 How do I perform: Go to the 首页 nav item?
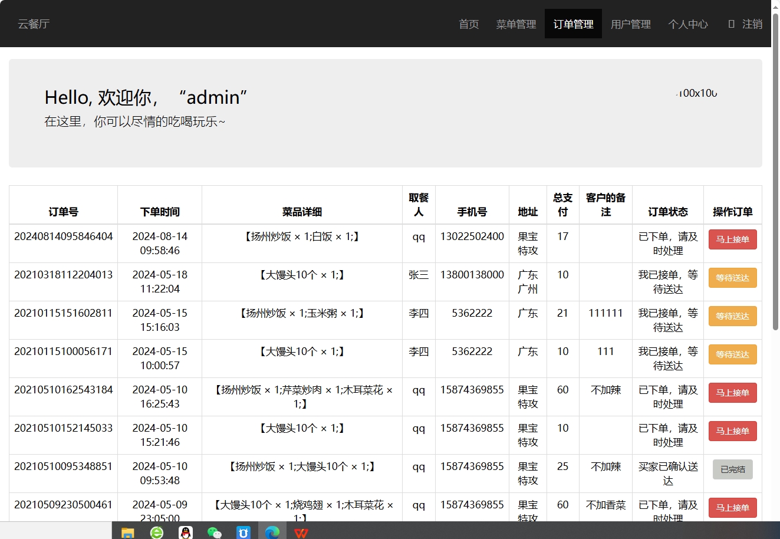[x=469, y=24]
